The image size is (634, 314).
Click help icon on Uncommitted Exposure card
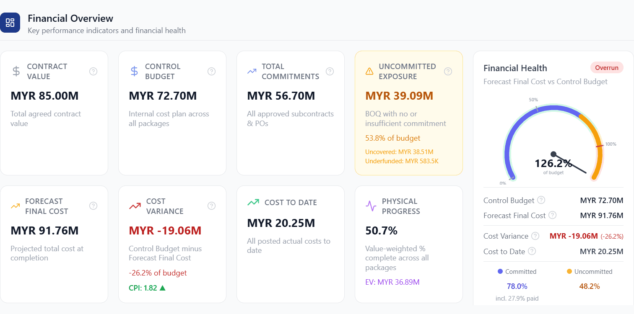point(448,72)
